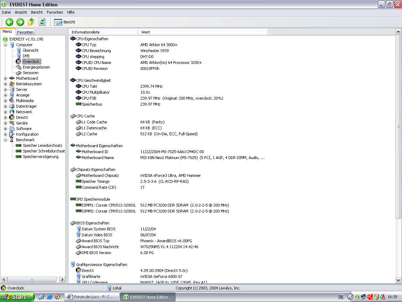Open the Bericht menu
Image resolution: width=402 pixels, height=302 pixels.
point(37,12)
